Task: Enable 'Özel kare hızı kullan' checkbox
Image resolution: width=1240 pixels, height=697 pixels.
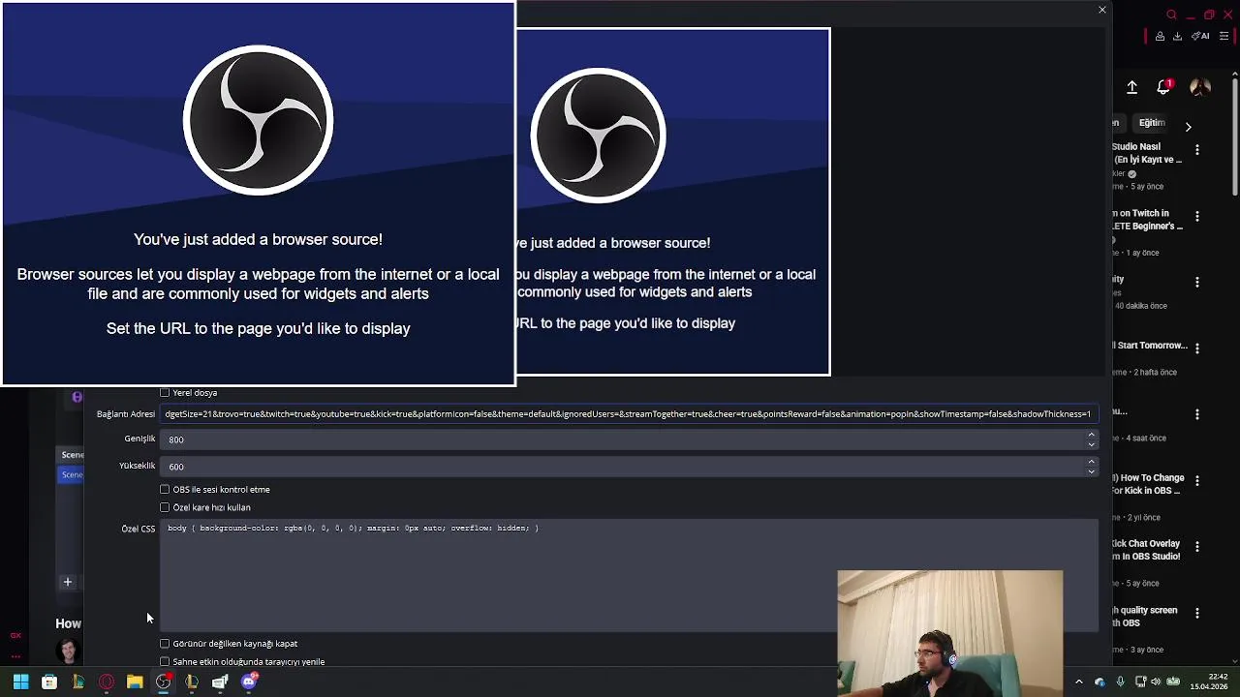Action: [x=165, y=507]
